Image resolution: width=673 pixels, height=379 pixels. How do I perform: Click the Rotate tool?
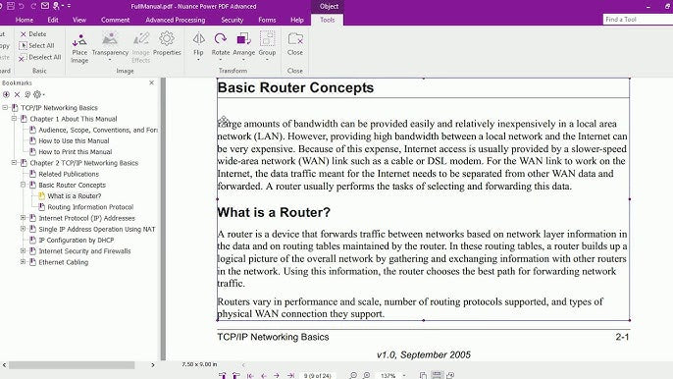click(x=221, y=44)
